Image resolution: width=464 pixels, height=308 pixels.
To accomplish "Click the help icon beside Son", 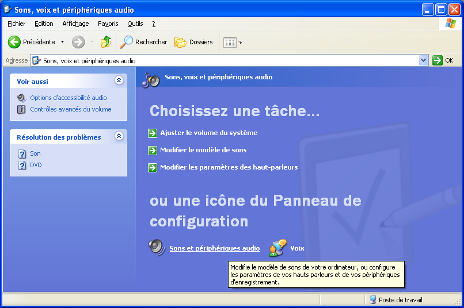I will point(22,154).
